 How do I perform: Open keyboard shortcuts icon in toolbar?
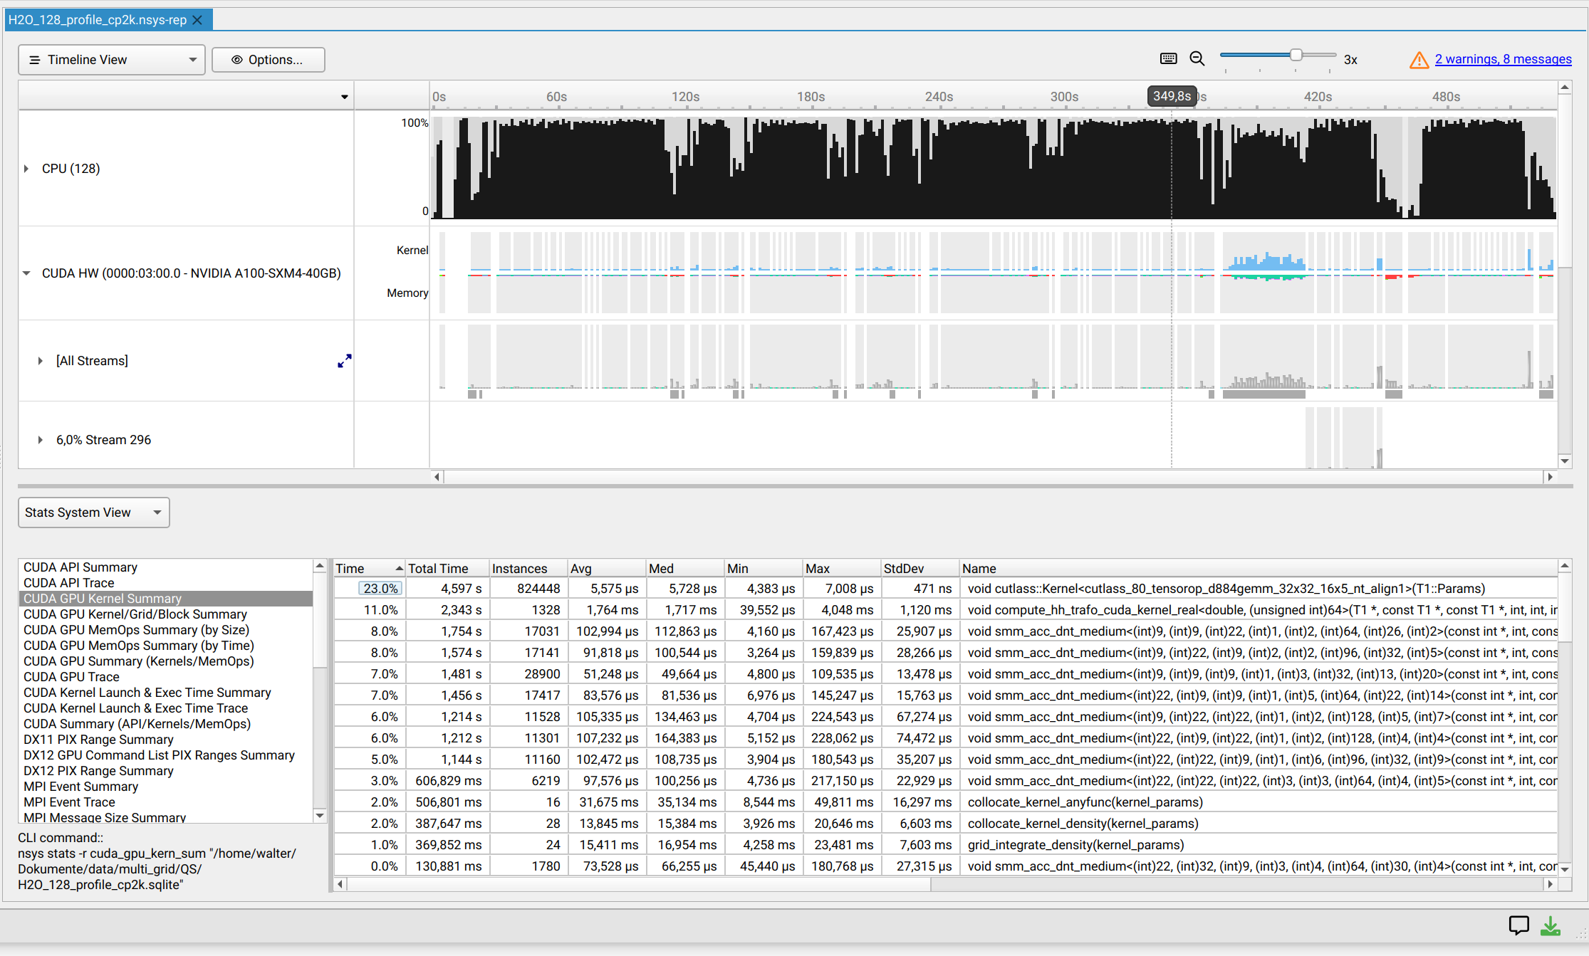point(1168,59)
